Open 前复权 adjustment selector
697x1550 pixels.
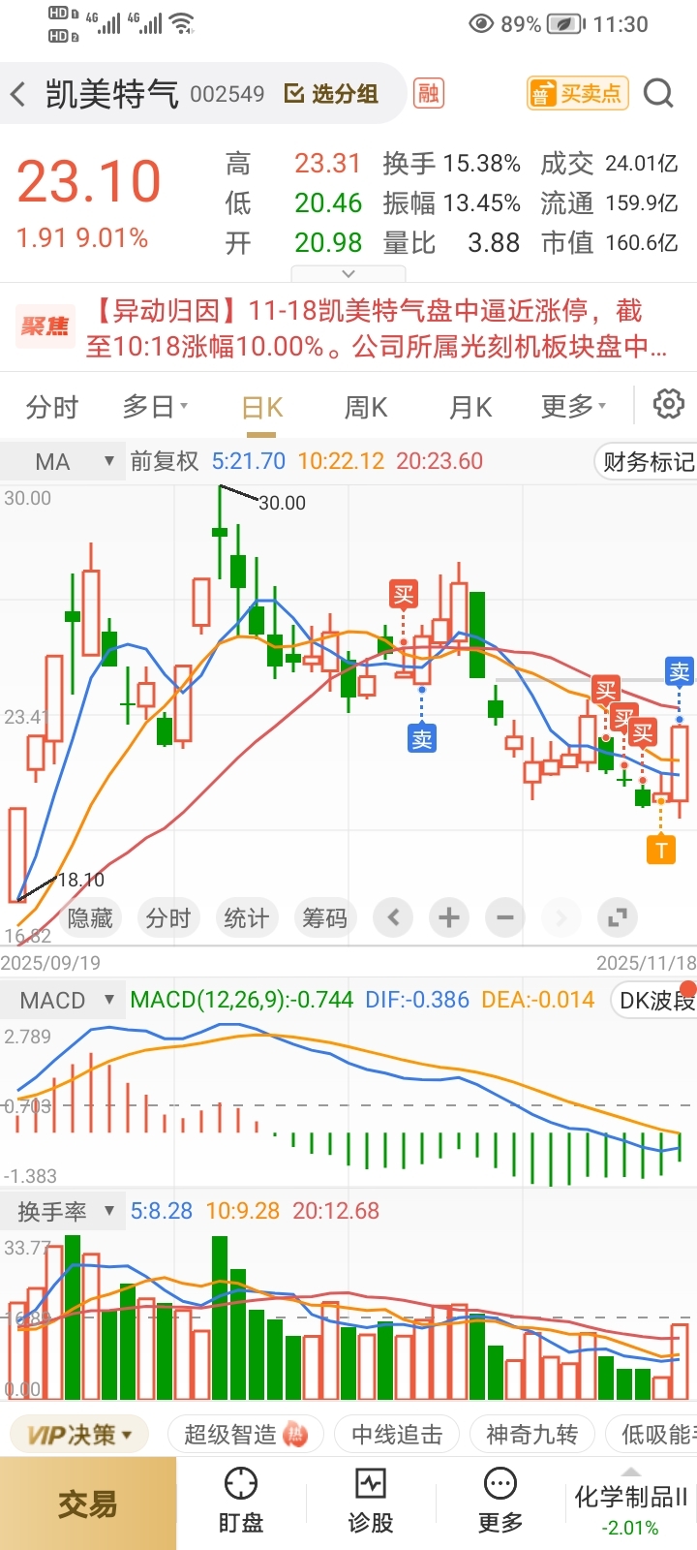[x=165, y=461]
